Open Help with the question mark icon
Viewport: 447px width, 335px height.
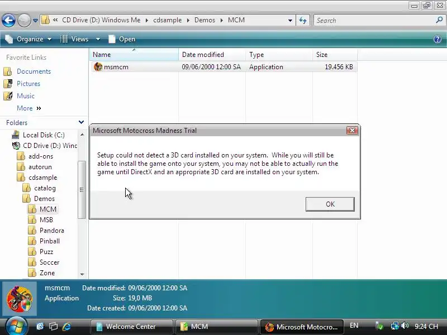click(438, 39)
